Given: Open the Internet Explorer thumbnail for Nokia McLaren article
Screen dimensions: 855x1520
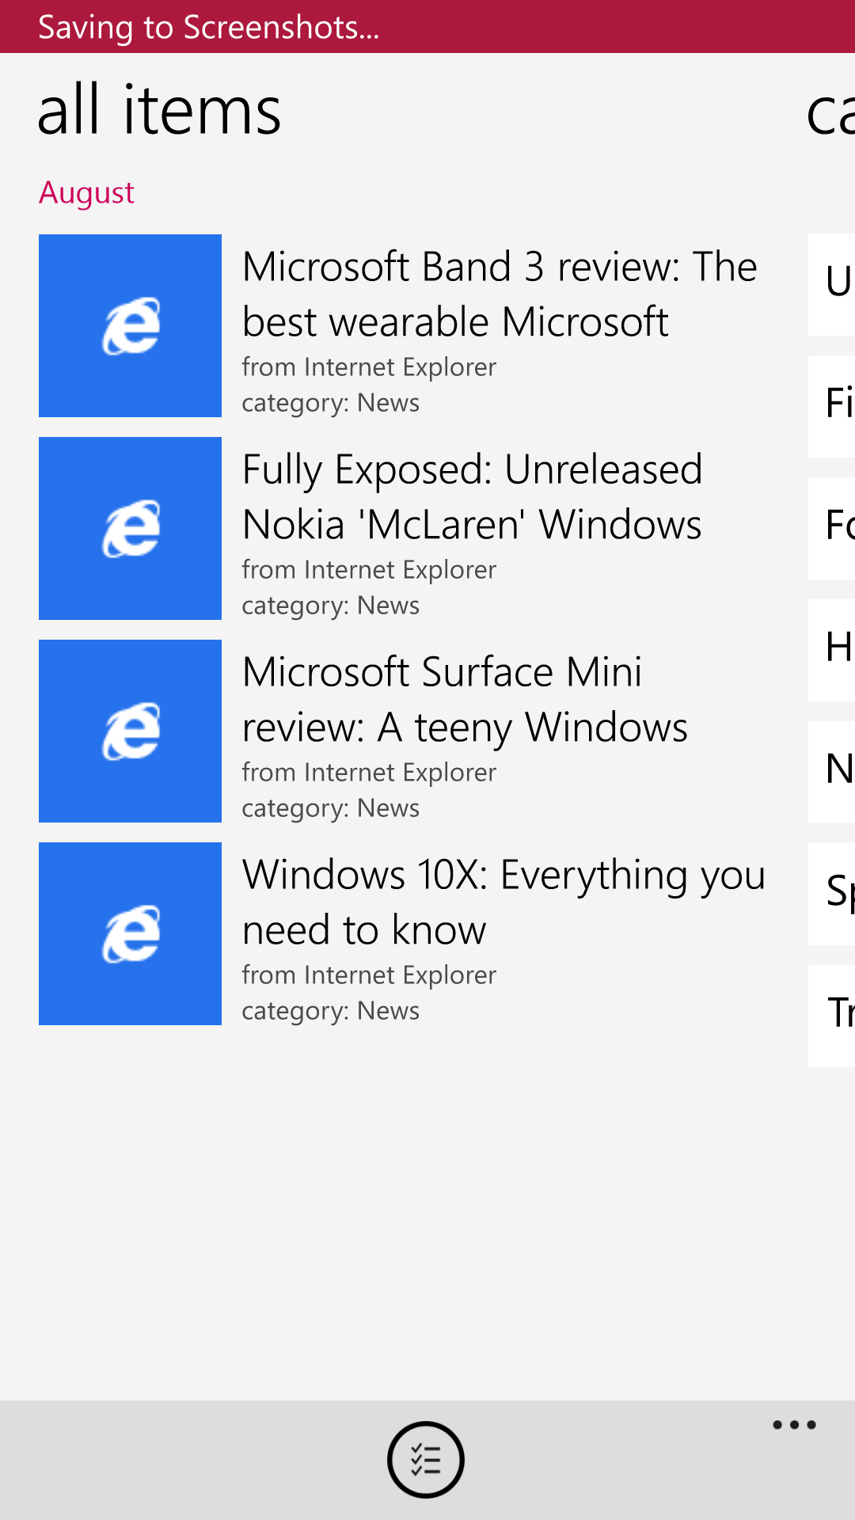Looking at the screenshot, I should coord(130,528).
